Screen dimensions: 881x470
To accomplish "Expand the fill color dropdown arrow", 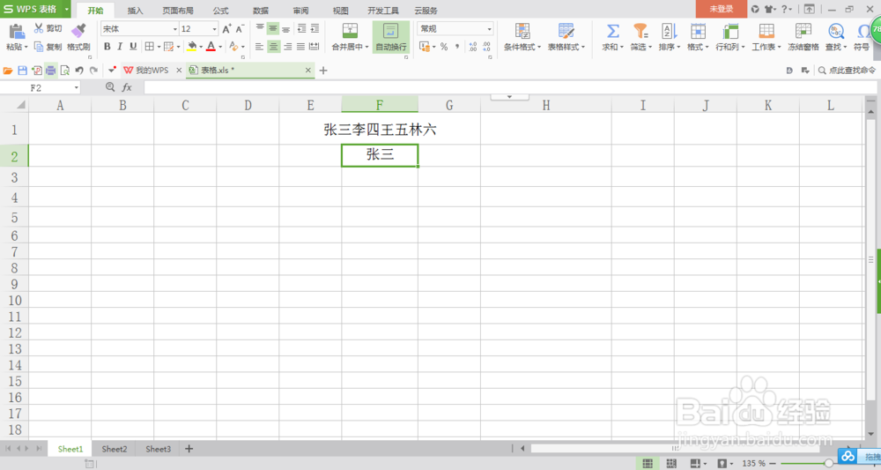I will click(x=201, y=48).
